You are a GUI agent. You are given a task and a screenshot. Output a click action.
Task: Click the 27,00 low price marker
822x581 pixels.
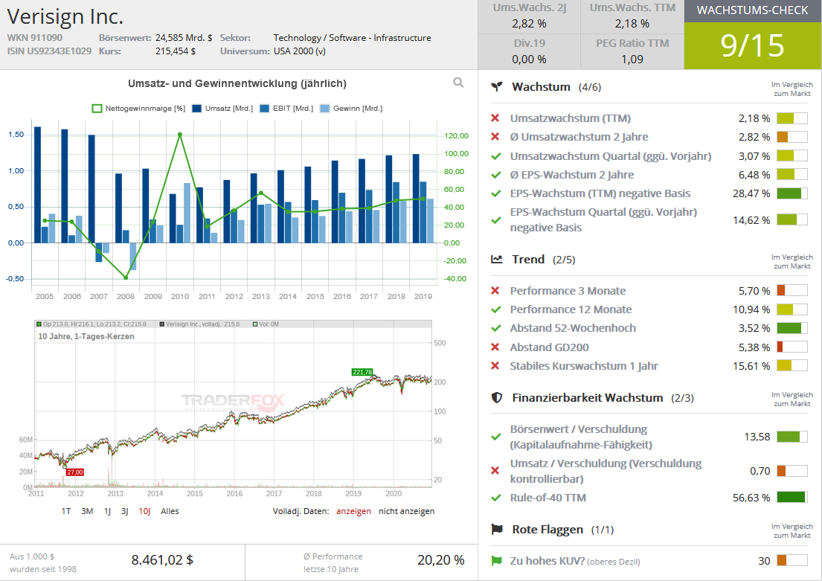75,472
